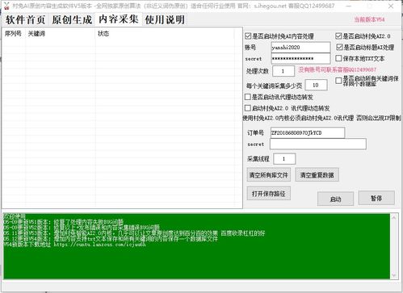Click the app icon in title bar

[6, 6]
